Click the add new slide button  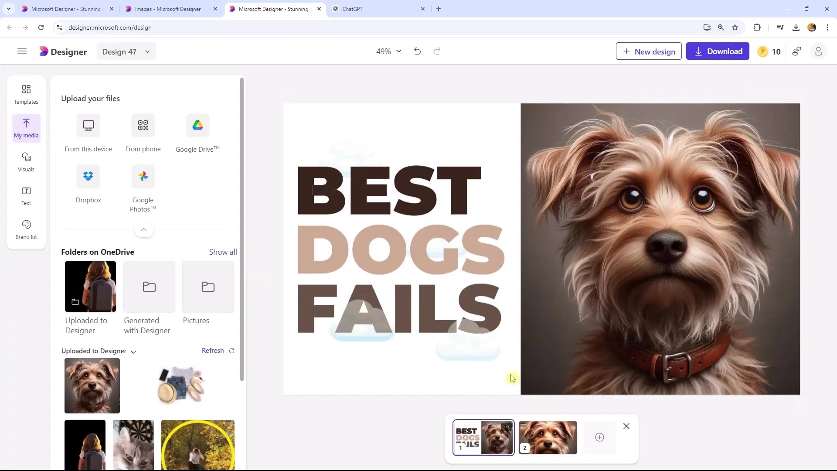(x=599, y=438)
